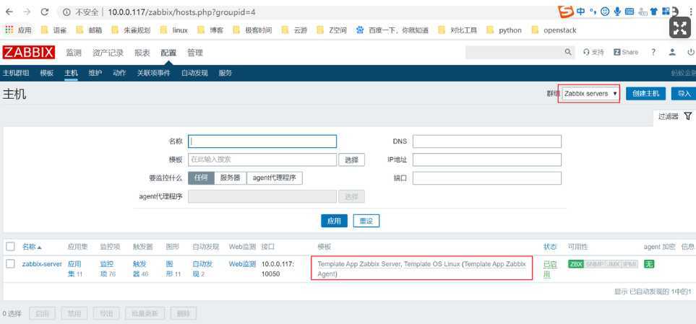
Task: Click the Sogou input method S icon
Action: 564,12
